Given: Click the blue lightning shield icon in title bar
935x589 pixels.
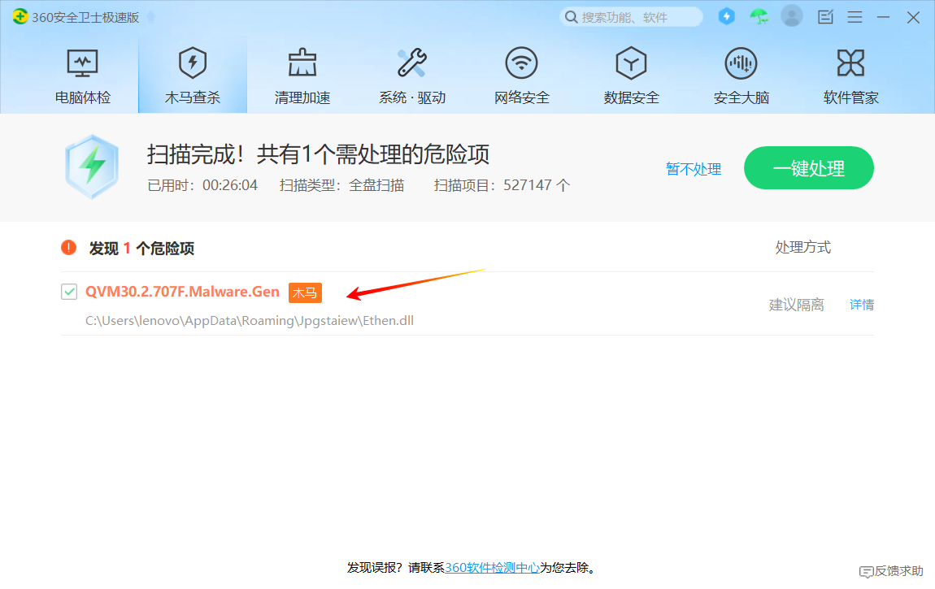Looking at the screenshot, I should click(726, 17).
